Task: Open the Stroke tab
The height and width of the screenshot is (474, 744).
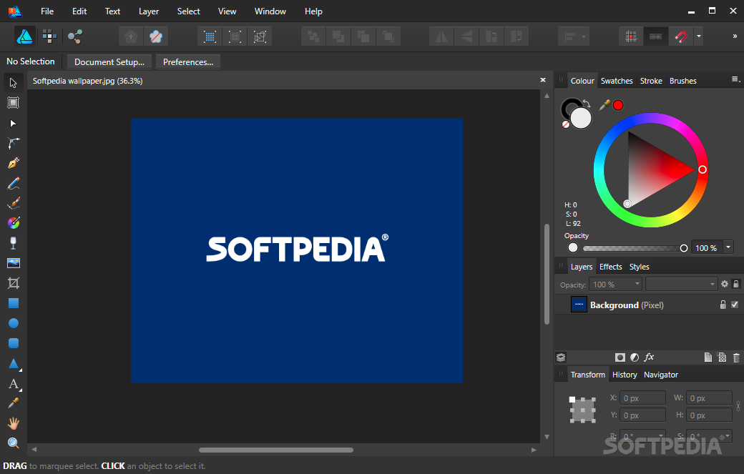Action: pos(651,81)
